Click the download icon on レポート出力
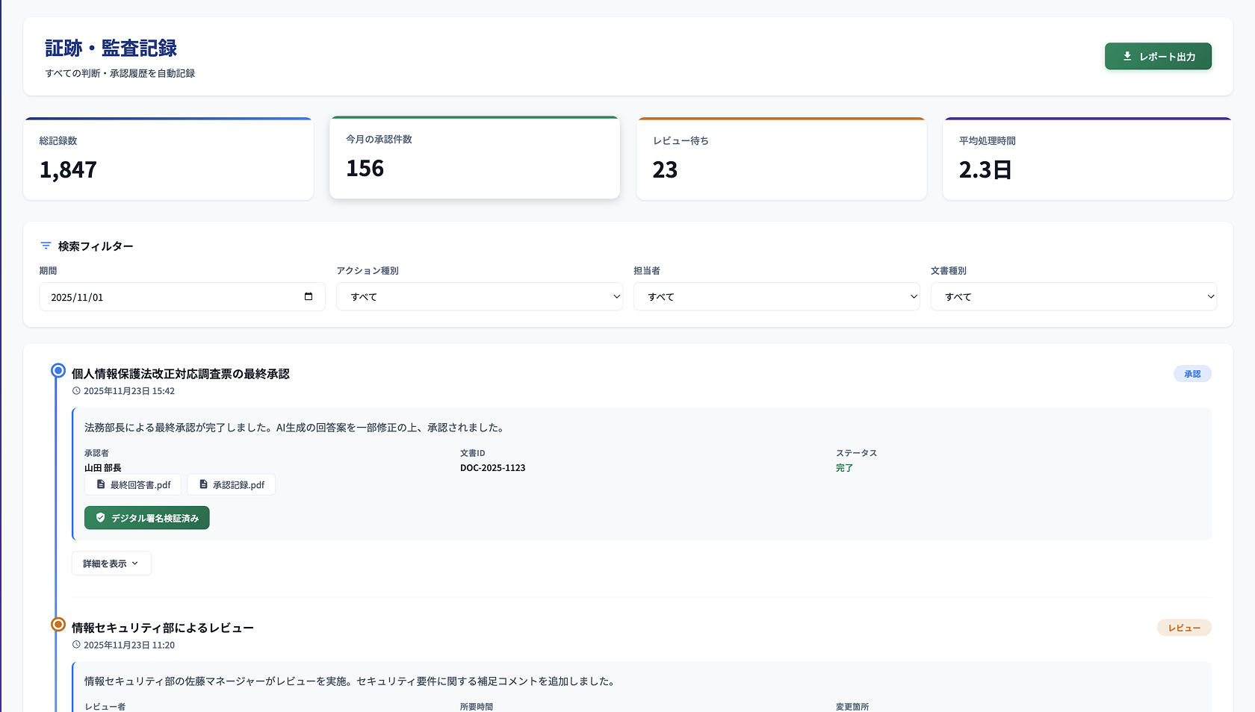This screenshot has height=712, width=1255. 1127,56
